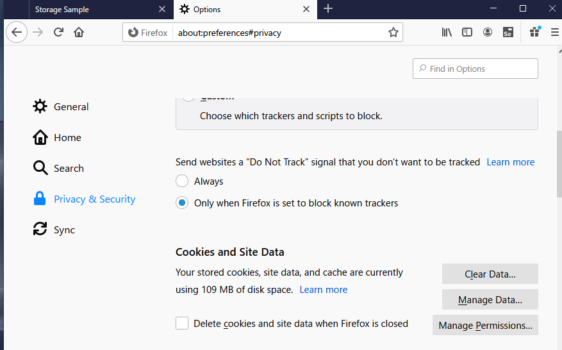Toggle the sidebar view icon

(467, 32)
